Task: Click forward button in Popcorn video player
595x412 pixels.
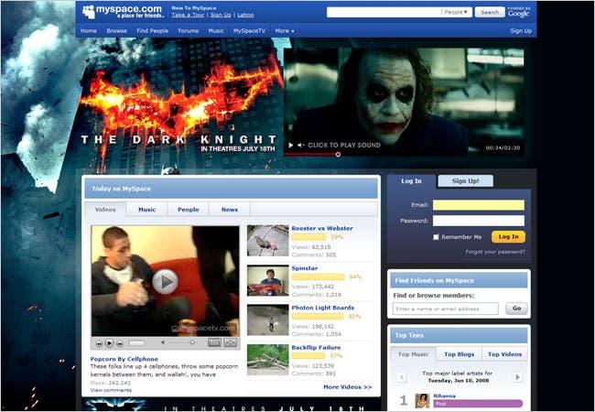Action: [120, 343]
